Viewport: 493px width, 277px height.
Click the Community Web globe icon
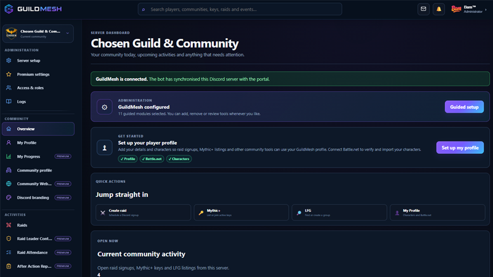[x=9, y=183]
